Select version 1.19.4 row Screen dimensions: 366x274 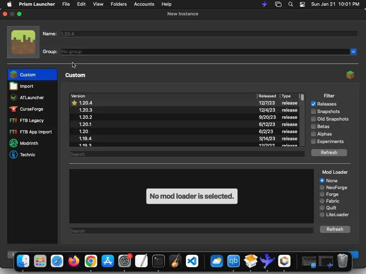click(x=185, y=139)
